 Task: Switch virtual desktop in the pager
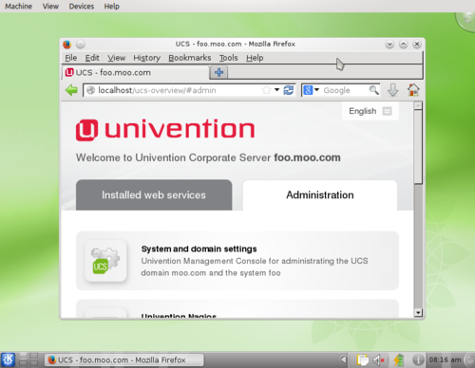point(28,359)
